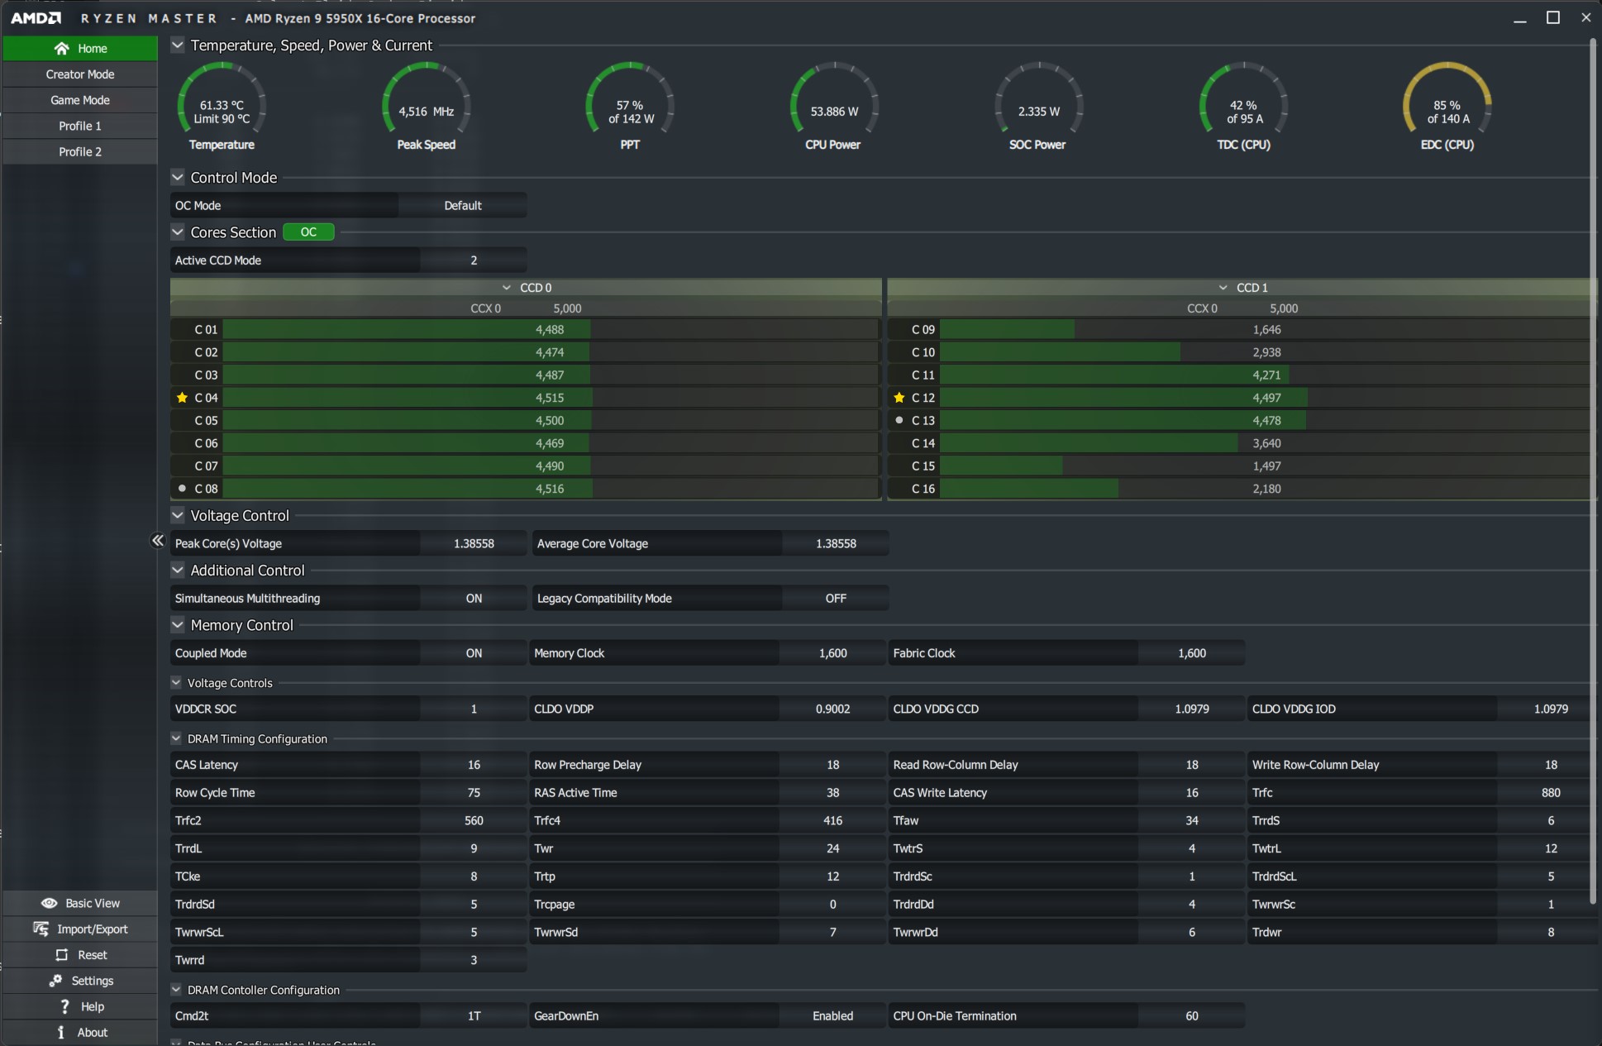1602x1046 pixels.
Task: Click the Basic View button
Action: (x=80, y=903)
